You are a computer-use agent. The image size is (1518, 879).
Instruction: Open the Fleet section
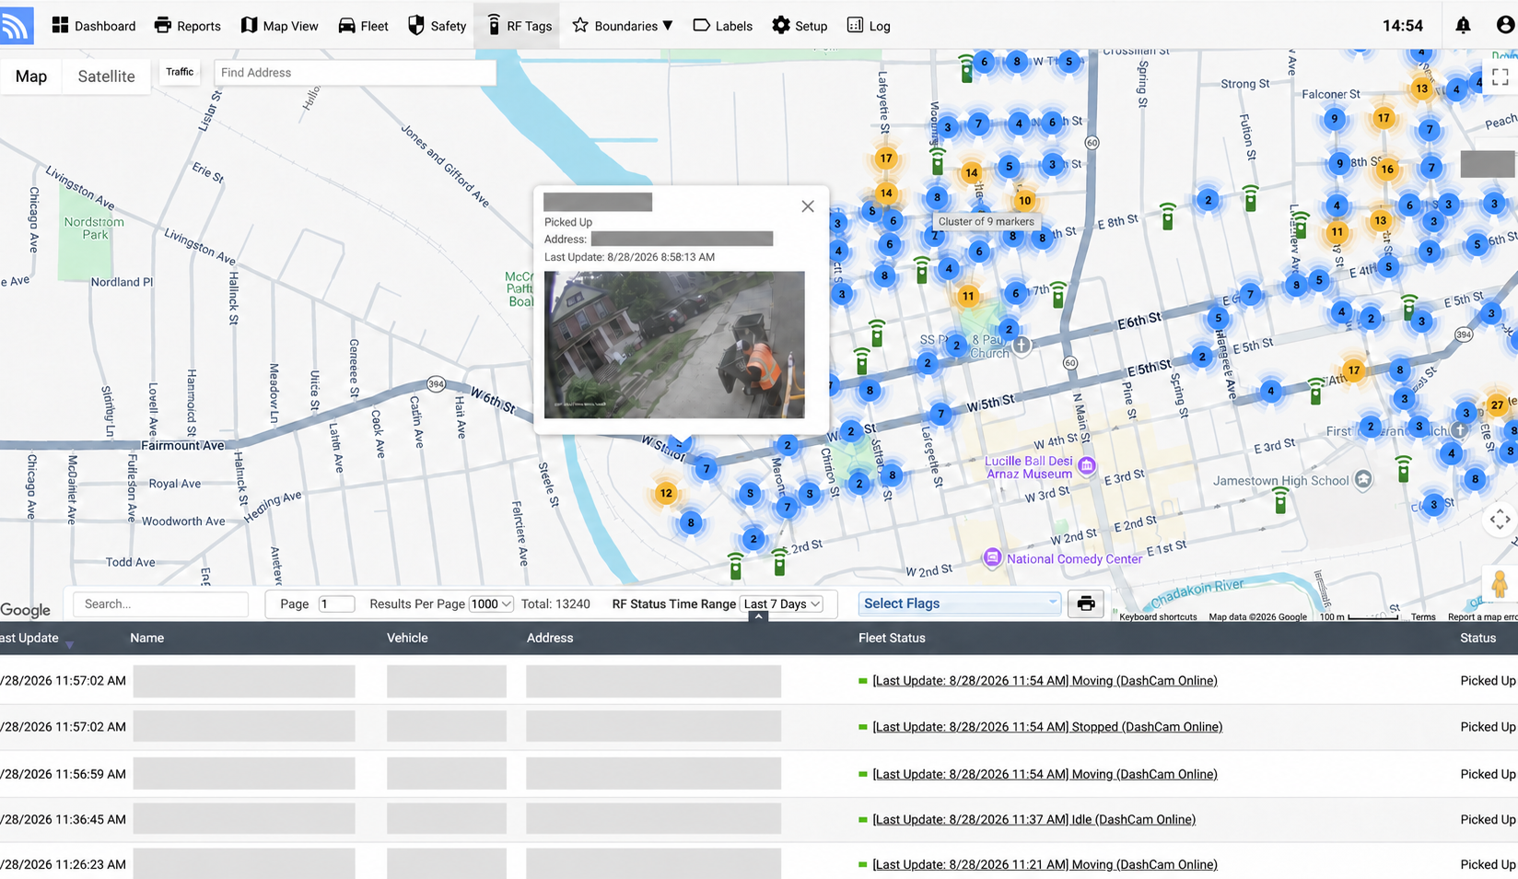pos(363,26)
